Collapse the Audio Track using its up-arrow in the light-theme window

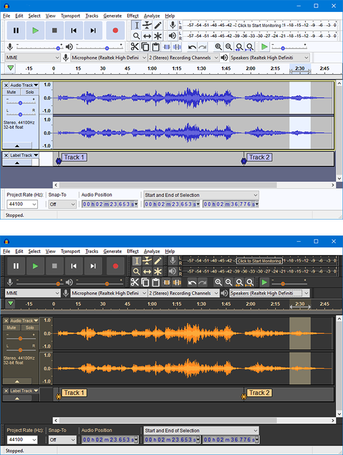click(x=17, y=146)
